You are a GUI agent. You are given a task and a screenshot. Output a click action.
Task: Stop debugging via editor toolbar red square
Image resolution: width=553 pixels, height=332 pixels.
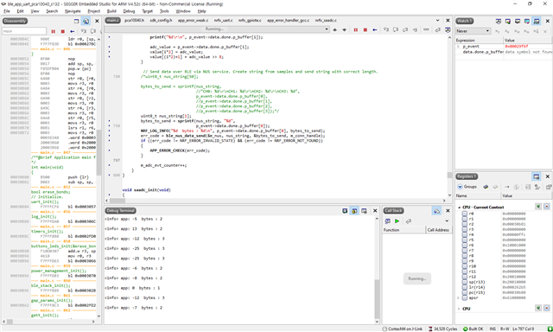(365, 29)
